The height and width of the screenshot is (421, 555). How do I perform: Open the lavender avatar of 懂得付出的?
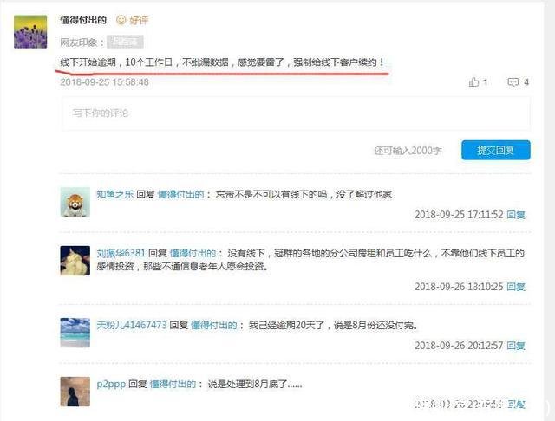coord(30,32)
